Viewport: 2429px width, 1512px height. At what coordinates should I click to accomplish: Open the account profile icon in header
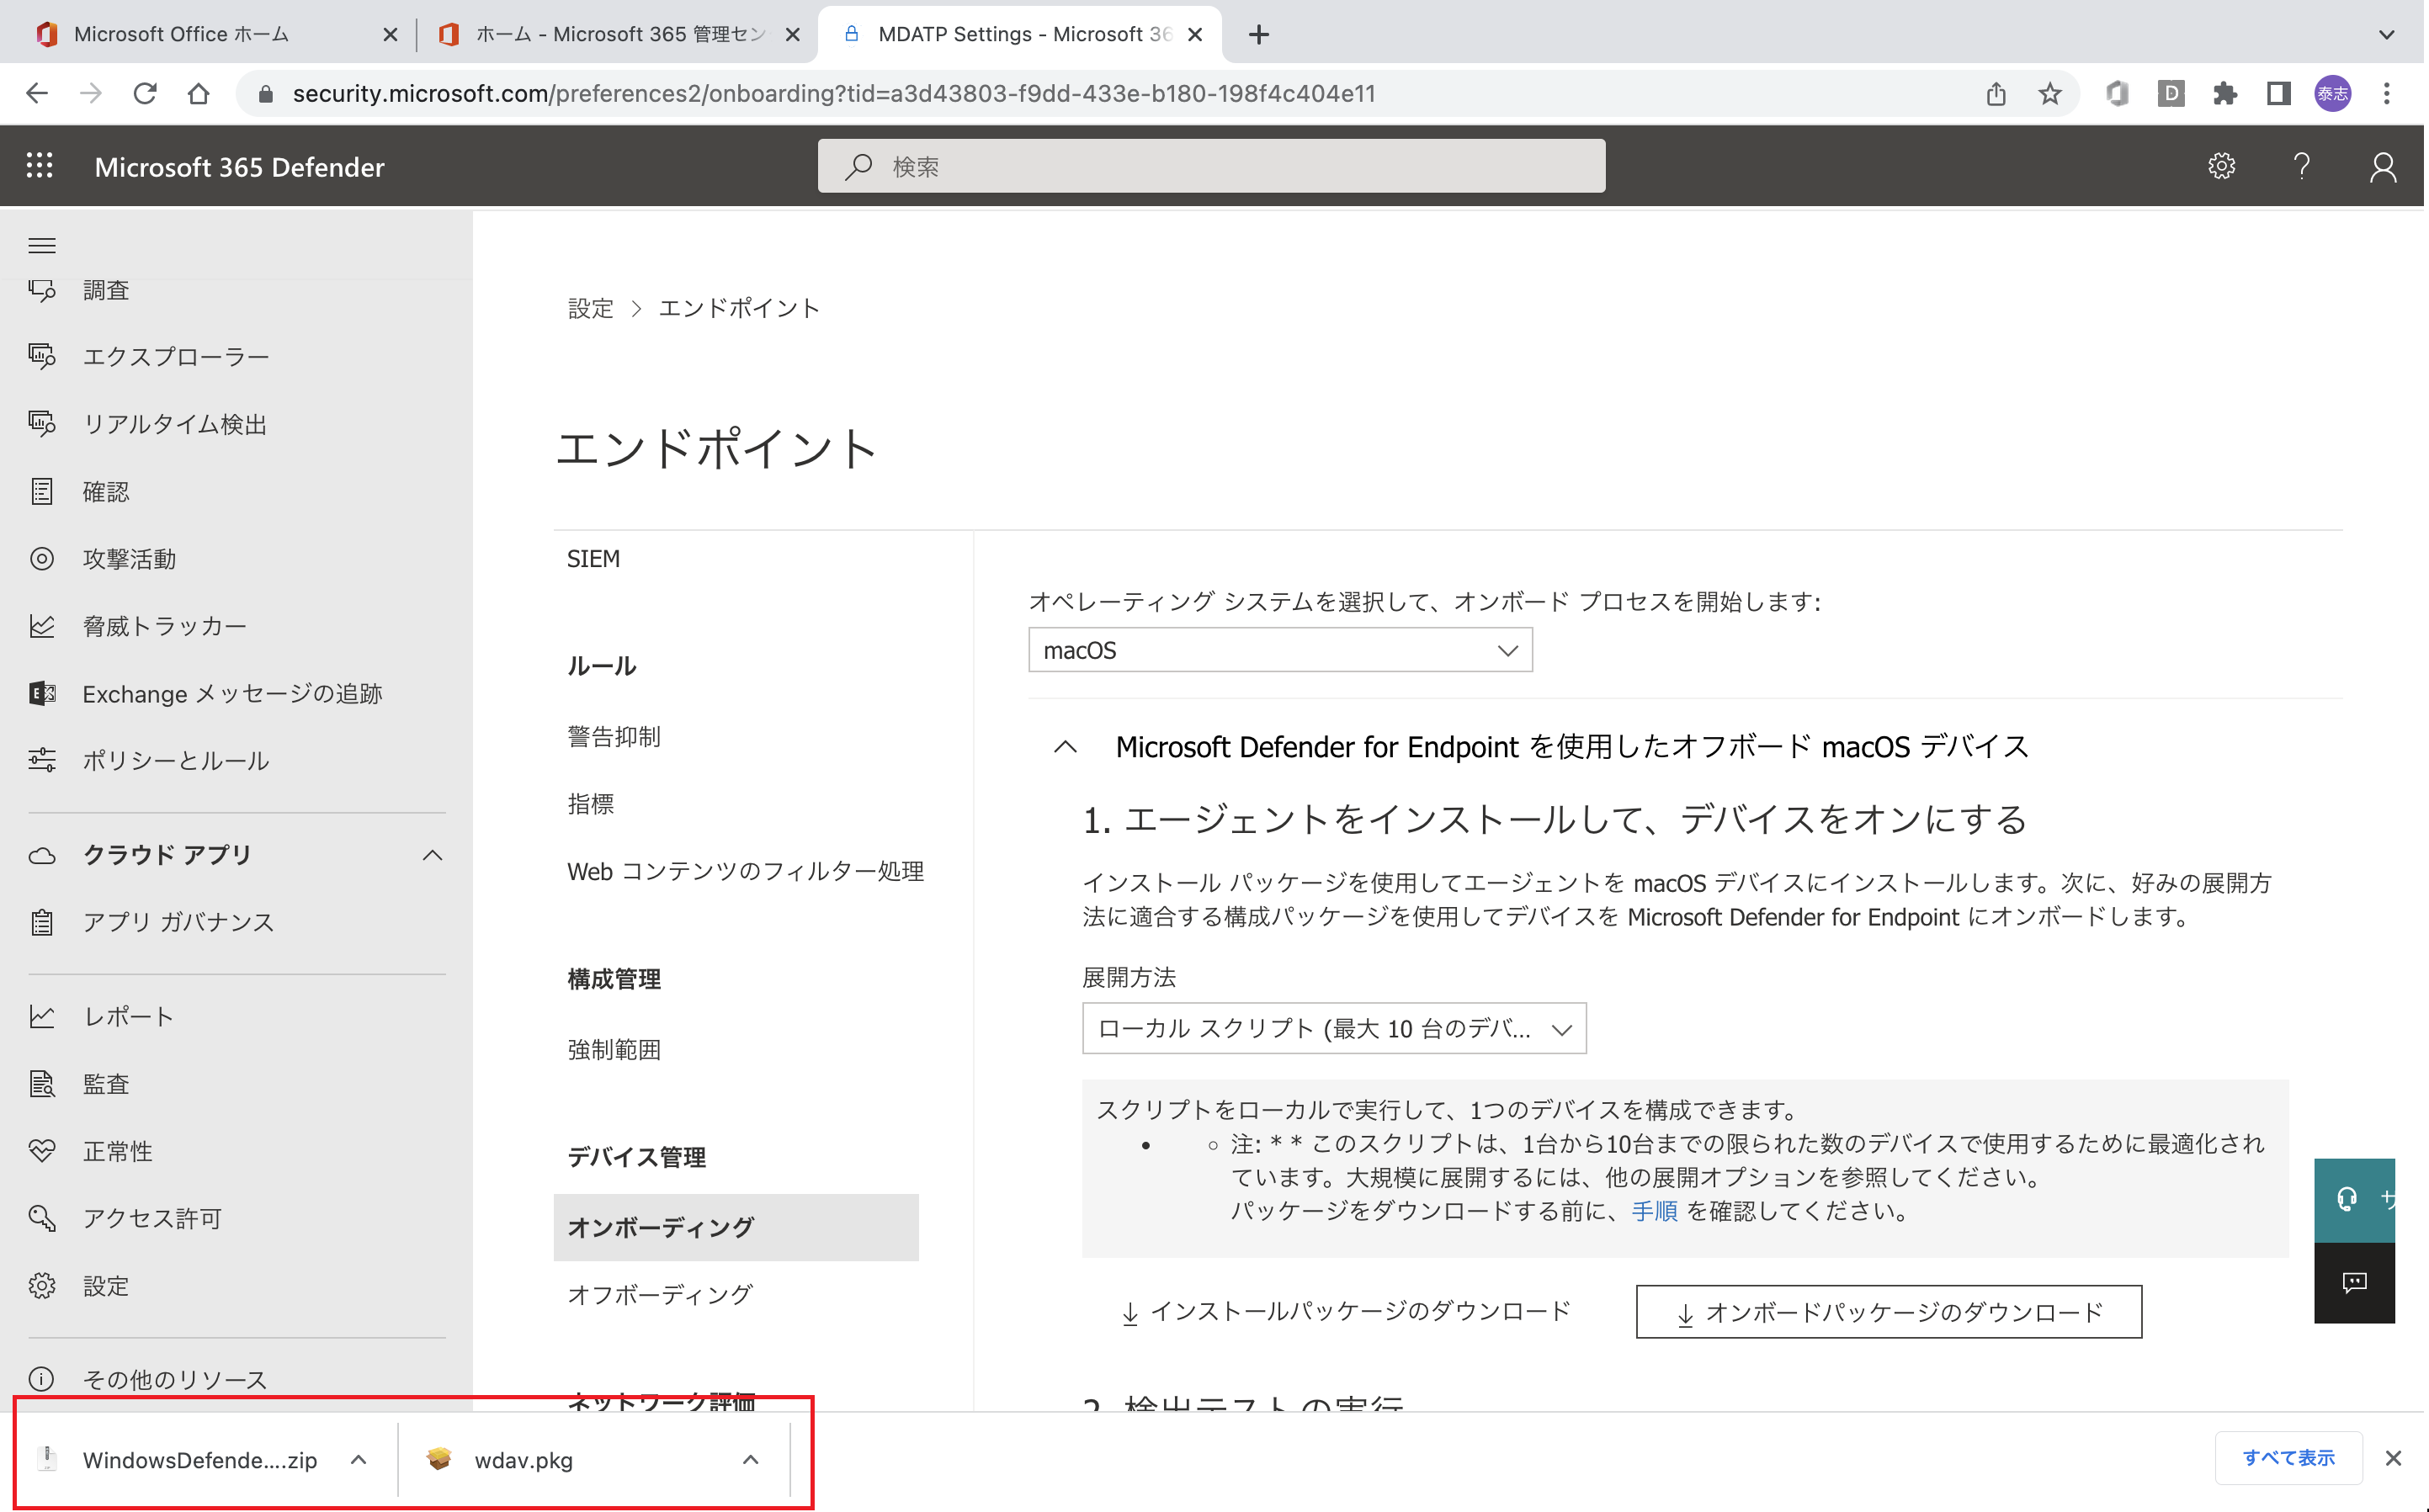[2383, 167]
